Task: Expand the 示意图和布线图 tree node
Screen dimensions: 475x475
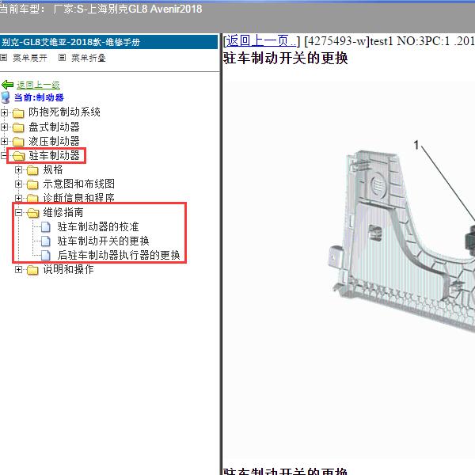Action: pyautogui.click(x=18, y=184)
